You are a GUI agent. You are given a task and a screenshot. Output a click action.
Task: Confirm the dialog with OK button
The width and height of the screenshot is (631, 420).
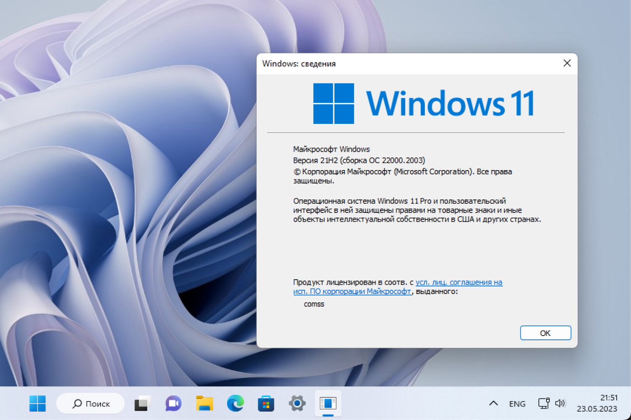(546, 333)
